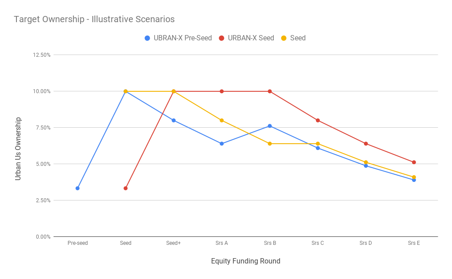
Task: Select the UBRAN-X Pre-Seed legend label
Action: (x=183, y=38)
